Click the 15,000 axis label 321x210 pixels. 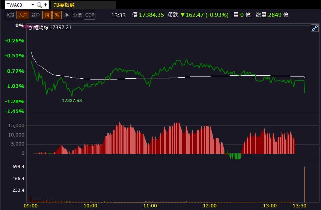click(x=16, y=126)
